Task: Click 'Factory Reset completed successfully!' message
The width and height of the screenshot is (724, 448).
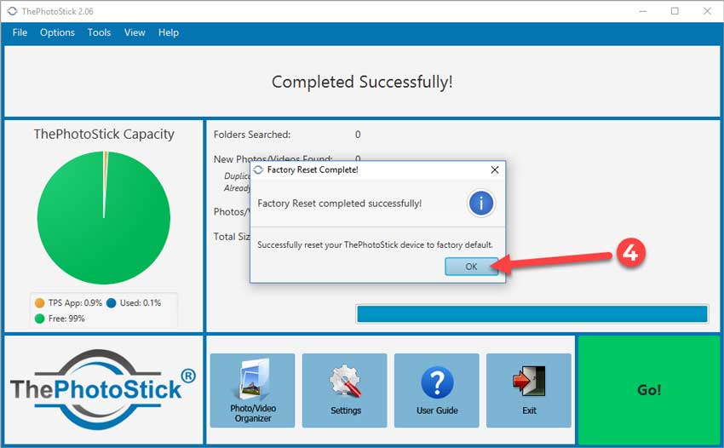Action: (x=339, y=204)
